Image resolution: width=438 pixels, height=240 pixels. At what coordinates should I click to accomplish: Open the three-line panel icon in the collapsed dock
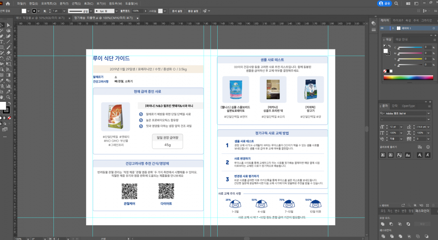(374, 30)
